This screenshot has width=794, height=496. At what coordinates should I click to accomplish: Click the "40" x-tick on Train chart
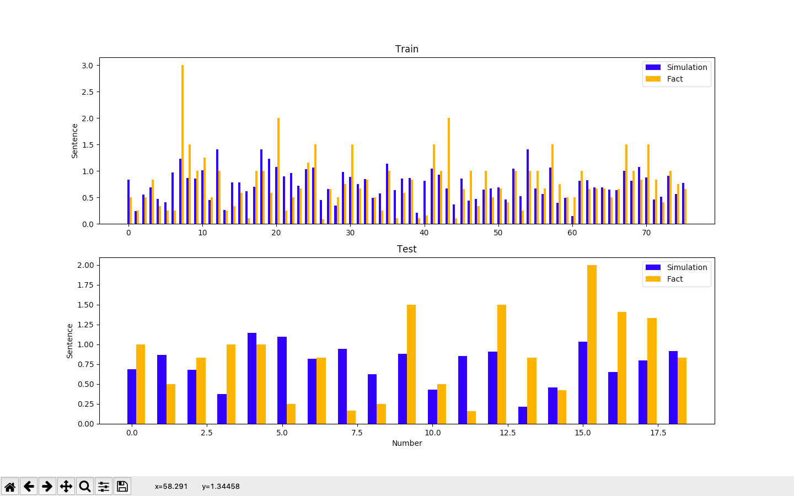(x=424, y=233)
